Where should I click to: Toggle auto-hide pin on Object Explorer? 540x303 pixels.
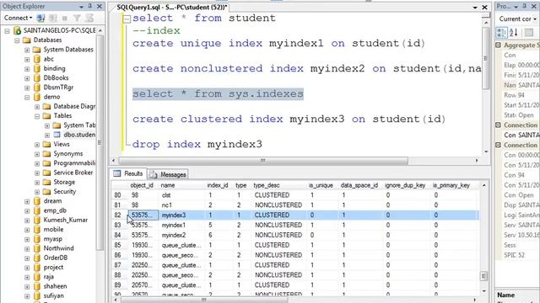coord(90,6)
